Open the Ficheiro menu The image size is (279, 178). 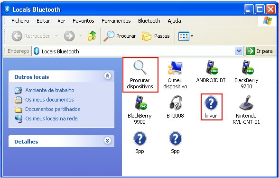[x=20, y=21]
